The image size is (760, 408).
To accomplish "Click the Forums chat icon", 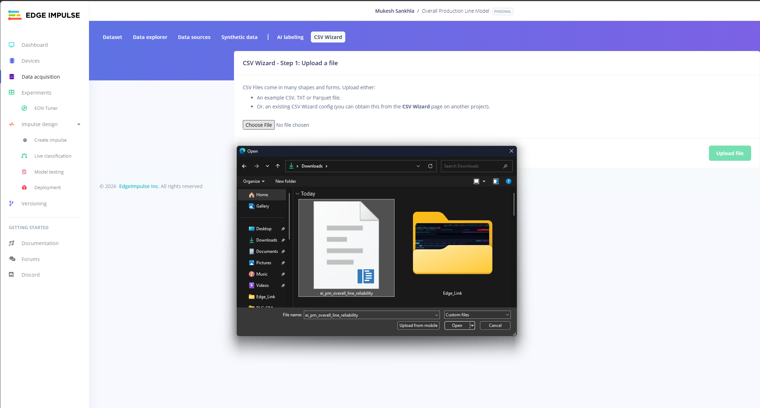I will pyautogui.click(x=12, y=259).
